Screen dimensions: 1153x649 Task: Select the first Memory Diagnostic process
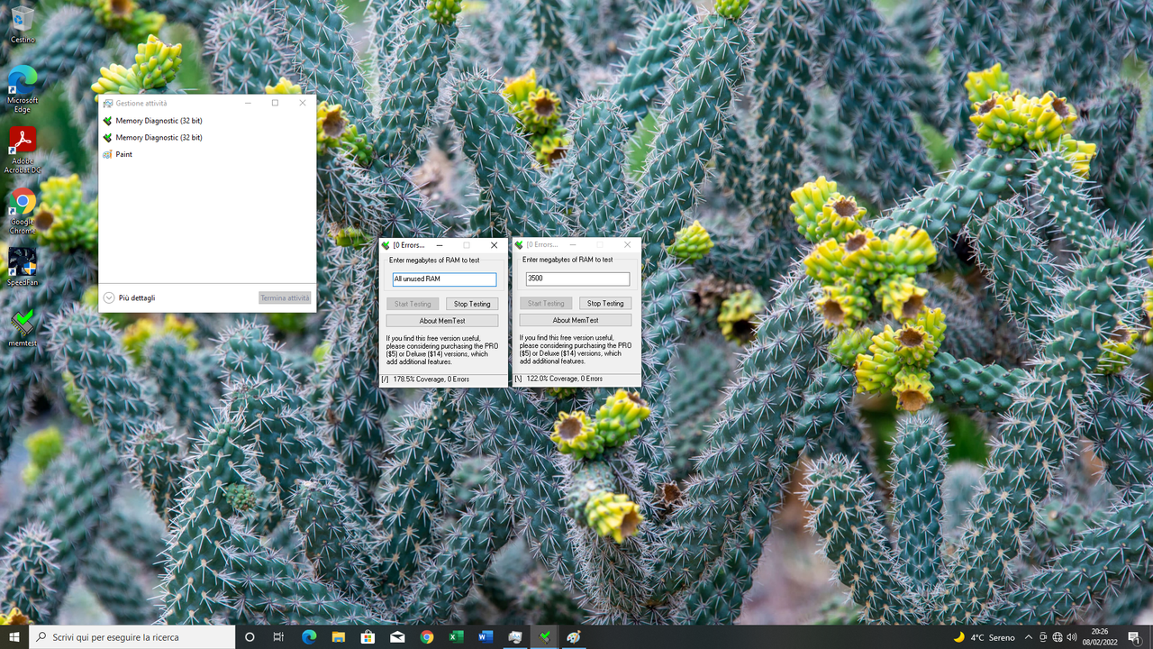click(159, 120)
